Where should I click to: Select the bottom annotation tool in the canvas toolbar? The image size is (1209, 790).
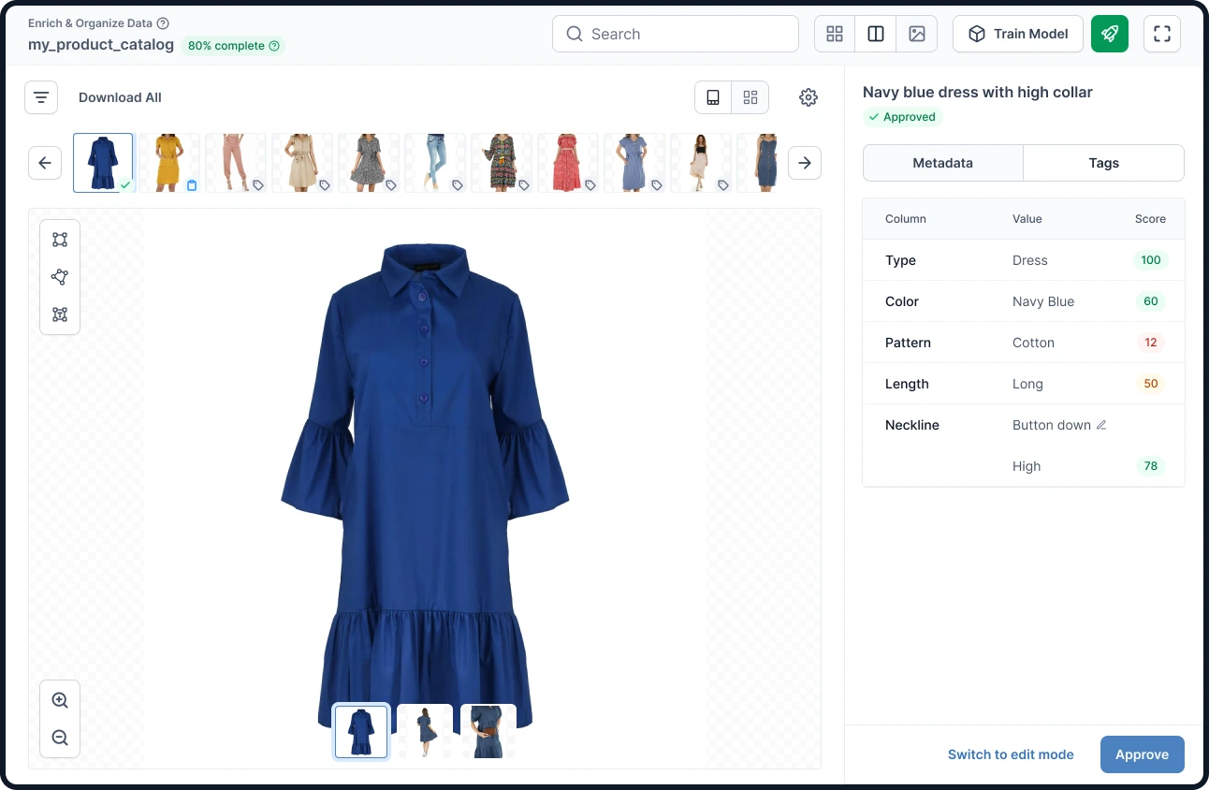tap(60, 315)
